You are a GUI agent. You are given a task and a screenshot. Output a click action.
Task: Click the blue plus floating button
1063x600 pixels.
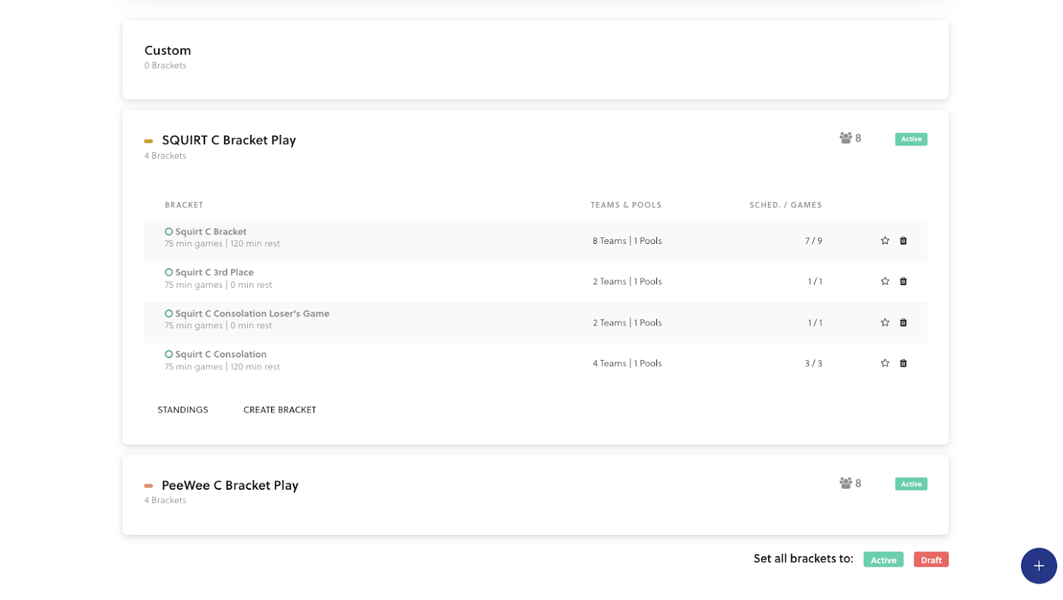(1038, 565)
